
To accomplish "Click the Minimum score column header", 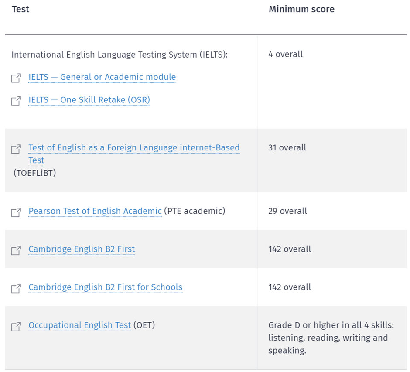I will 301,9.
